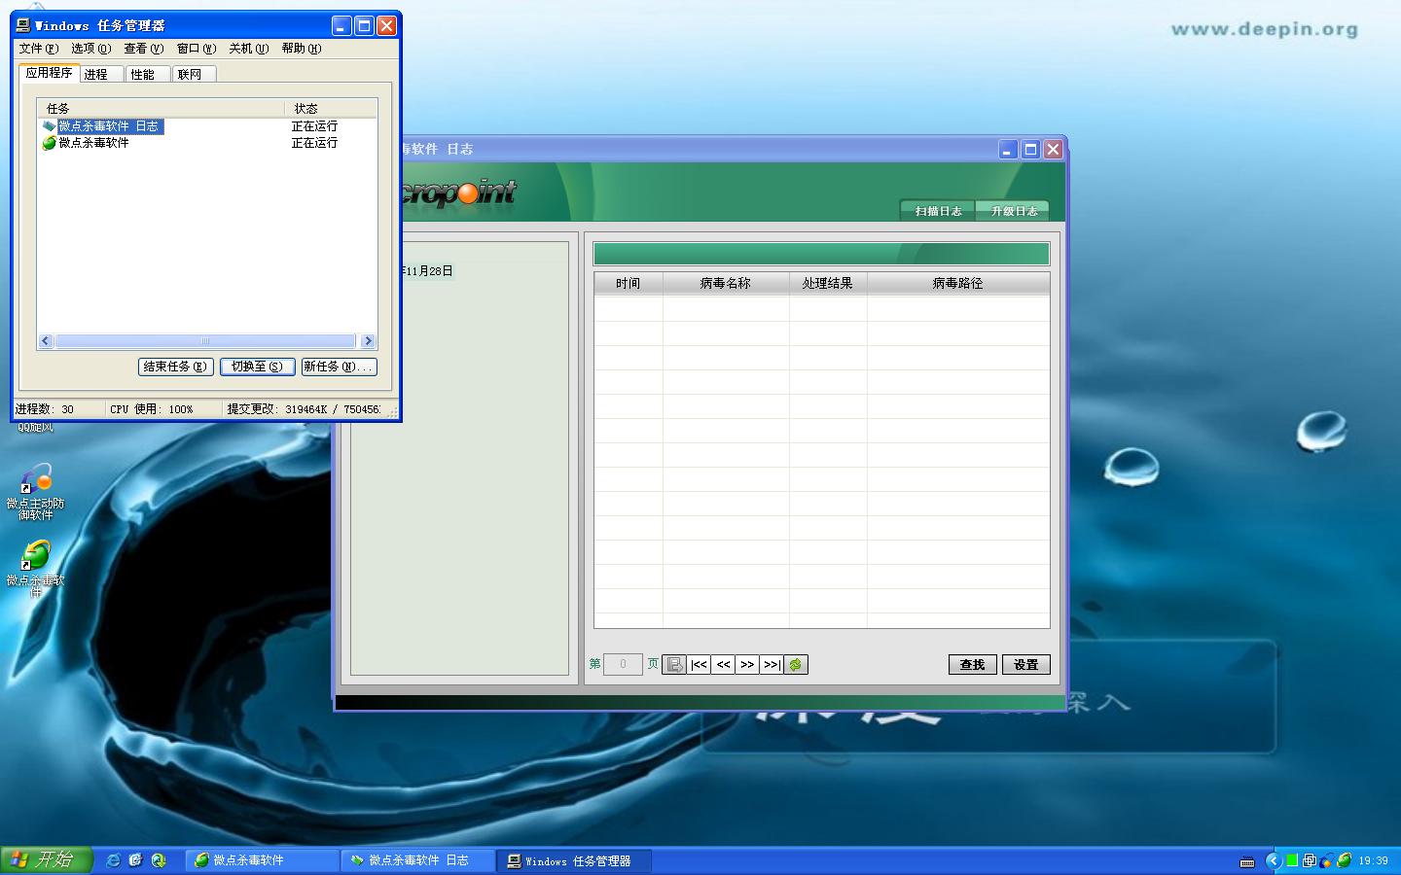Jump to first page with |<< button

pyautogui.click(x=699, y=665)
